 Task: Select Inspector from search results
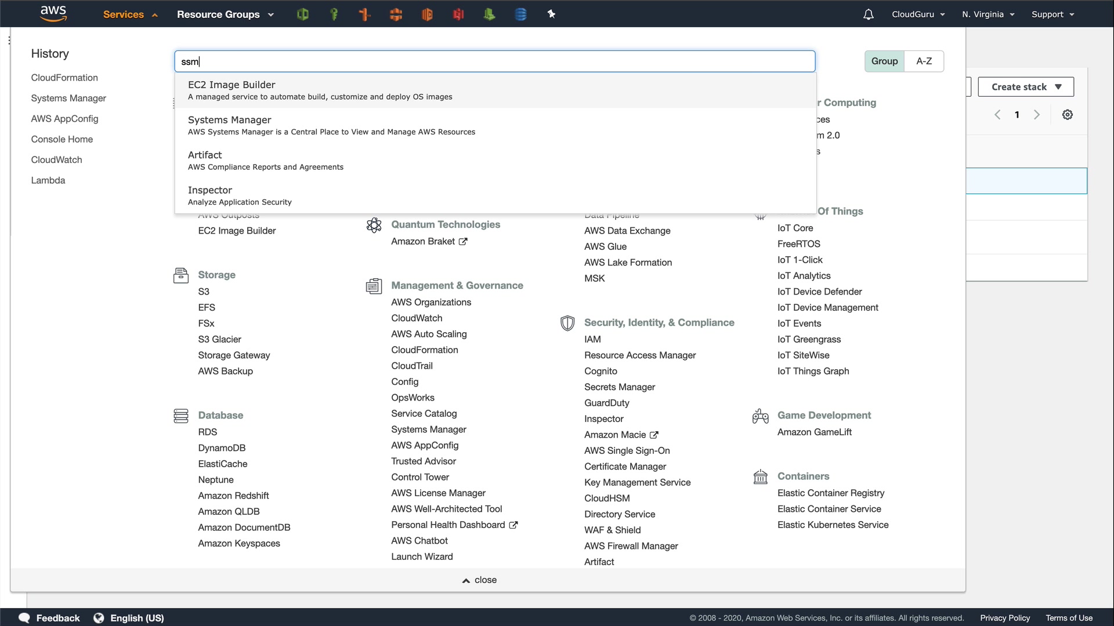tap(209, 190)
